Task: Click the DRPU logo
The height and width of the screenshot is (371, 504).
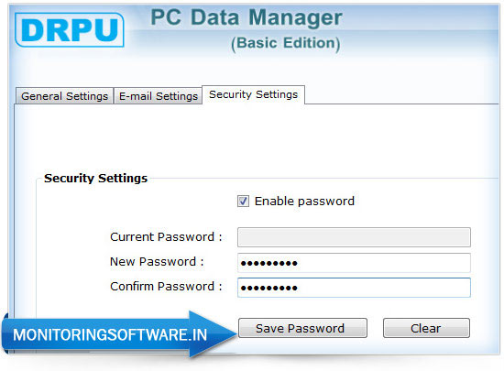Action: [x=70, y=30]
